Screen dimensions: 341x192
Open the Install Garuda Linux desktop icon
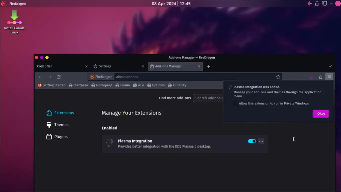[14, 22]
